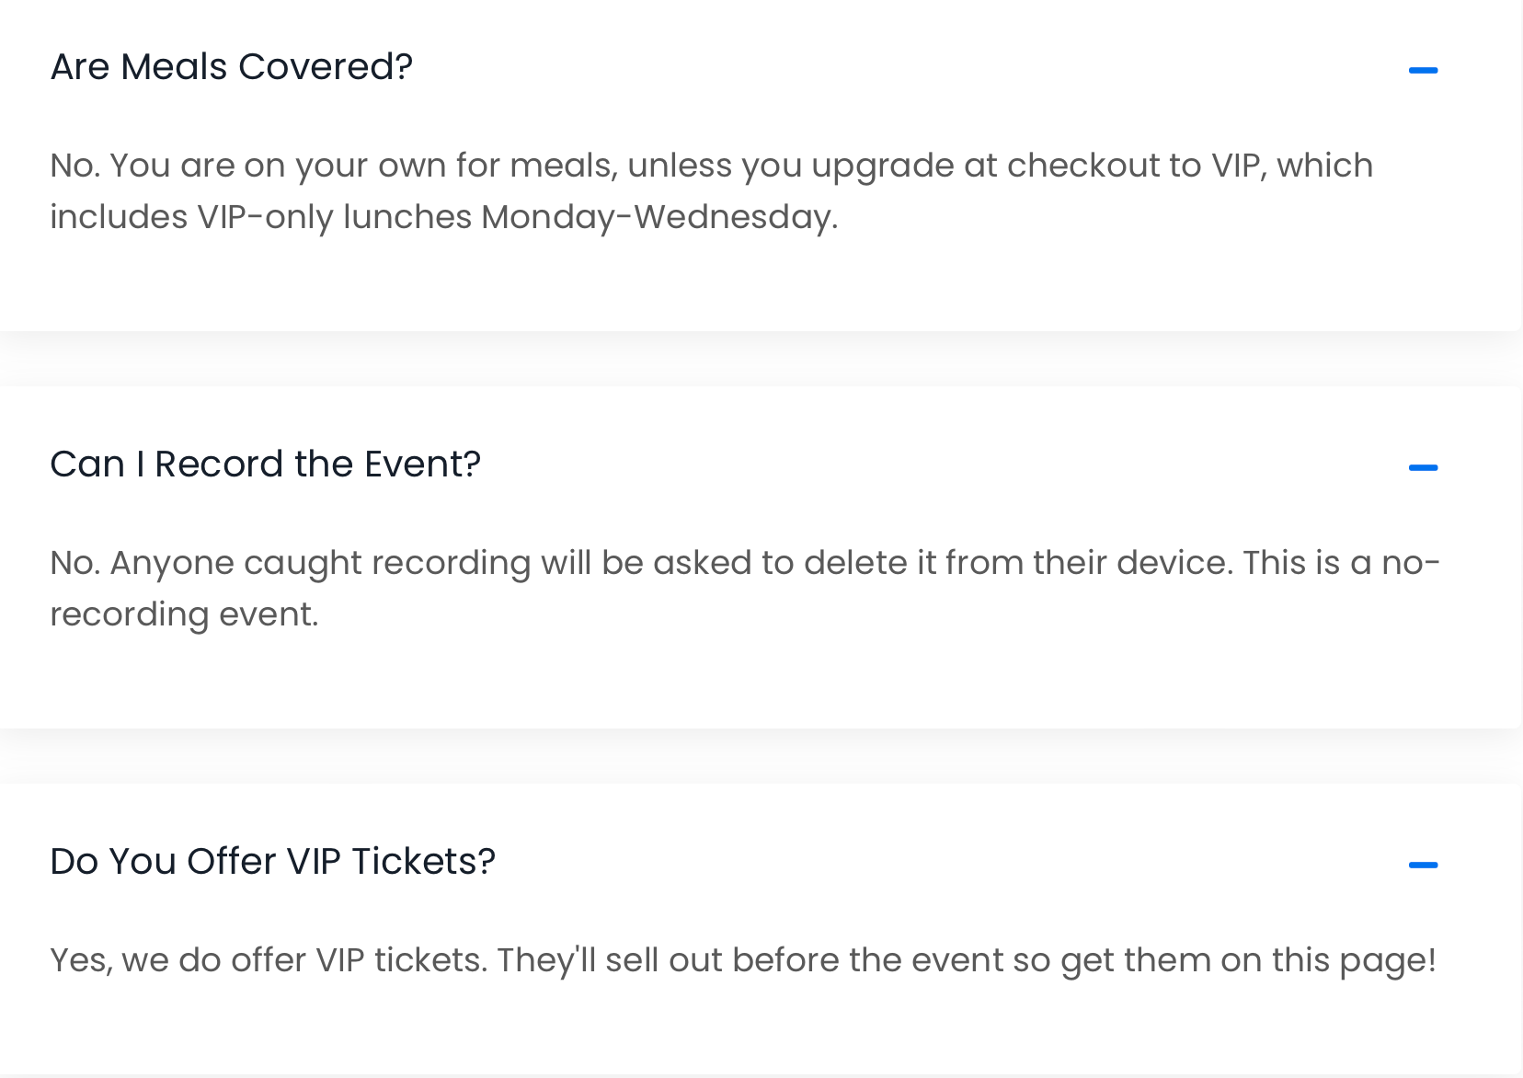
Task: Toggle the "Can I Record the Event?" heading
Action: [x=265, y=464]
